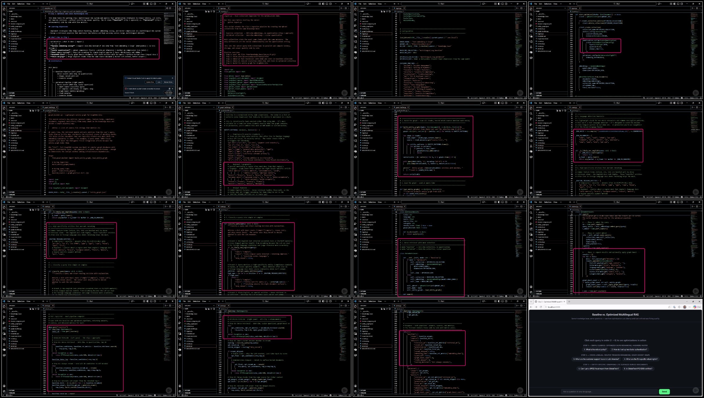Screen dimensions: 704x398
Task: Select the Clip 3 browser tab
Action: pyautogui.click(x=550, y=301)
